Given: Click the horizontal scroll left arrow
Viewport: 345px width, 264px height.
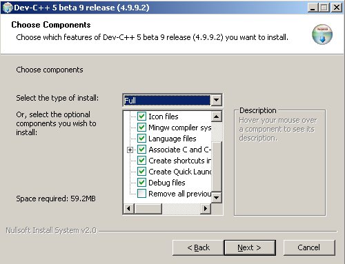Looking at the screenshot, I should pos(128,209).
